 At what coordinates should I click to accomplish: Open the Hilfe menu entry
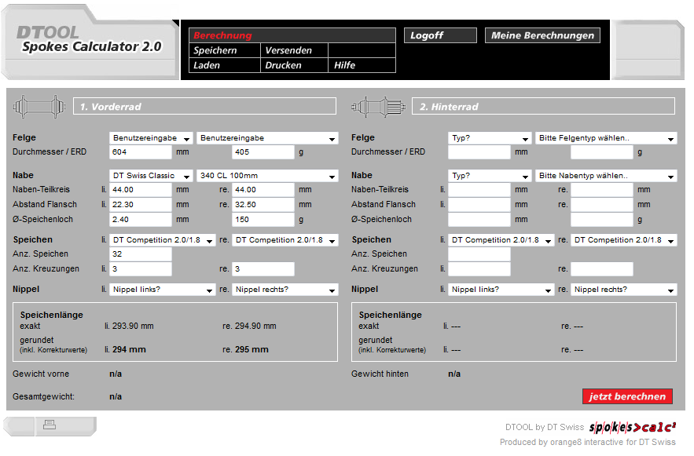345,65
